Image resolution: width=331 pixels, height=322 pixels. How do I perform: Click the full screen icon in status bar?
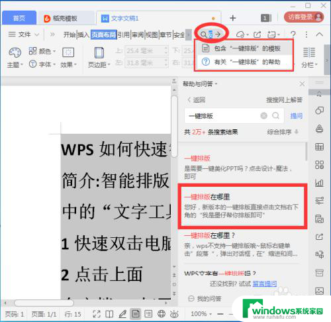pyautogui.click(x=97, y=314)
